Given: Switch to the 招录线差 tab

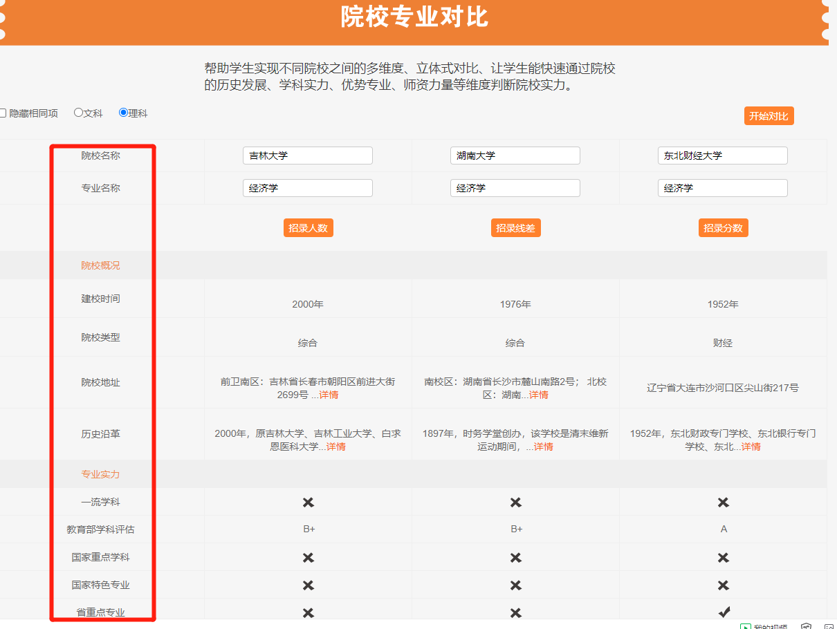Looking at the screenshot, I should [x=515, y=228].
